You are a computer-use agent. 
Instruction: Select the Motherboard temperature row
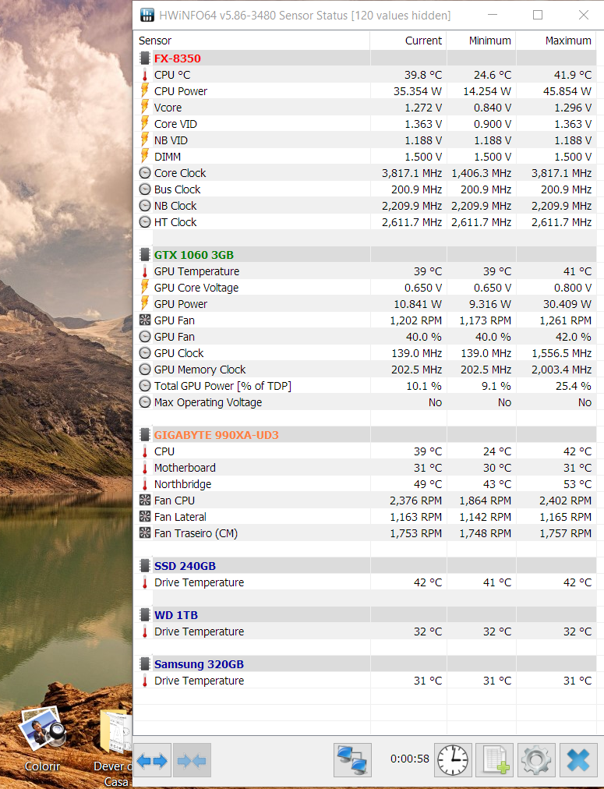[x=365, y=468]
